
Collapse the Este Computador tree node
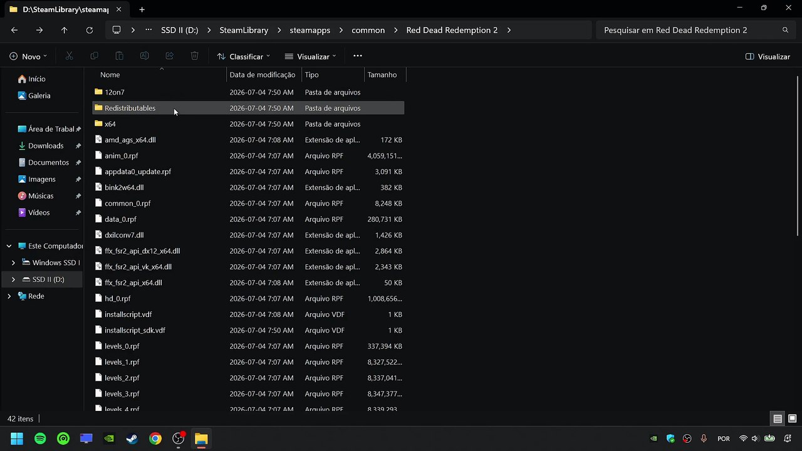[x=9, y=246]
